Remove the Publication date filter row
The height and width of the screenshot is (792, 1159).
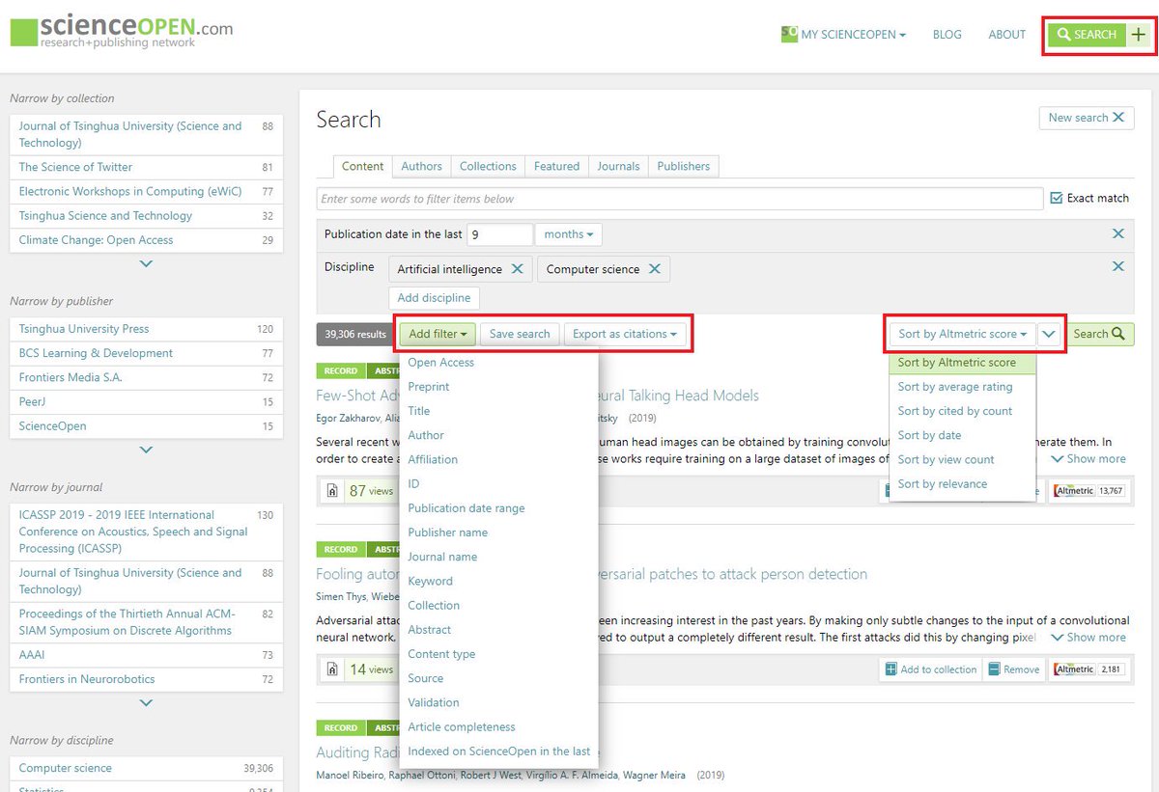[1118, 233]
